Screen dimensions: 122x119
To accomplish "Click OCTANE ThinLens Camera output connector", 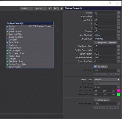I will point(52,26).
